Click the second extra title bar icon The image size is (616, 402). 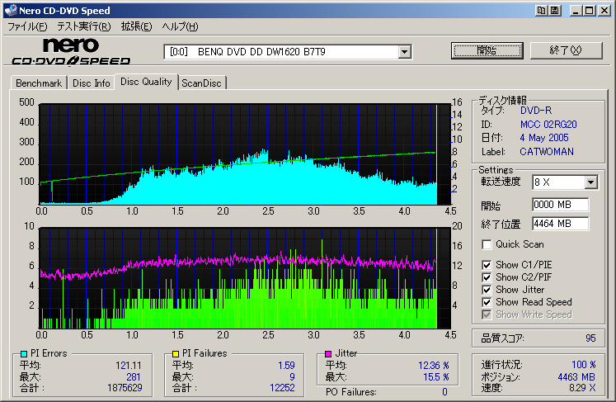point(555,11)
